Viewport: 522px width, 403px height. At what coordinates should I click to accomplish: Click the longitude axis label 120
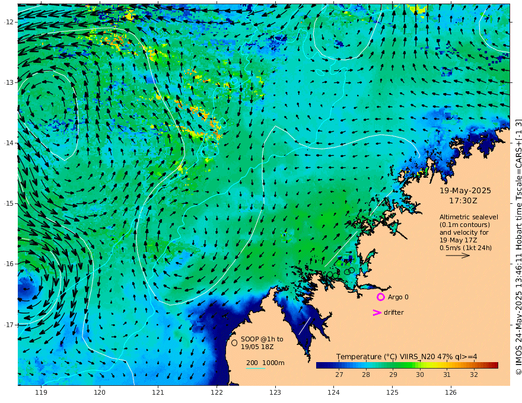(x=100, y=392)
